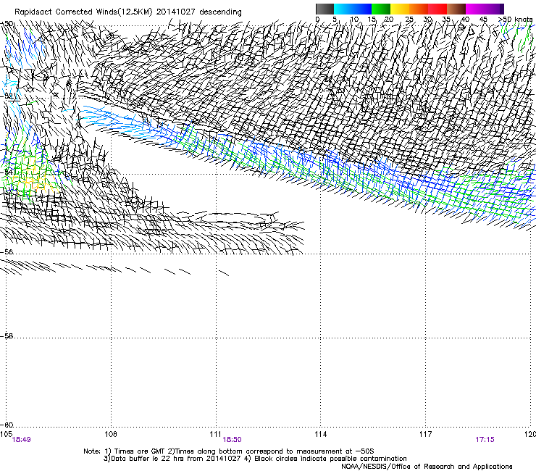Click the brown 35-40 knots legend segment
The width and height of the screenshot is (536, 471).
456,9
